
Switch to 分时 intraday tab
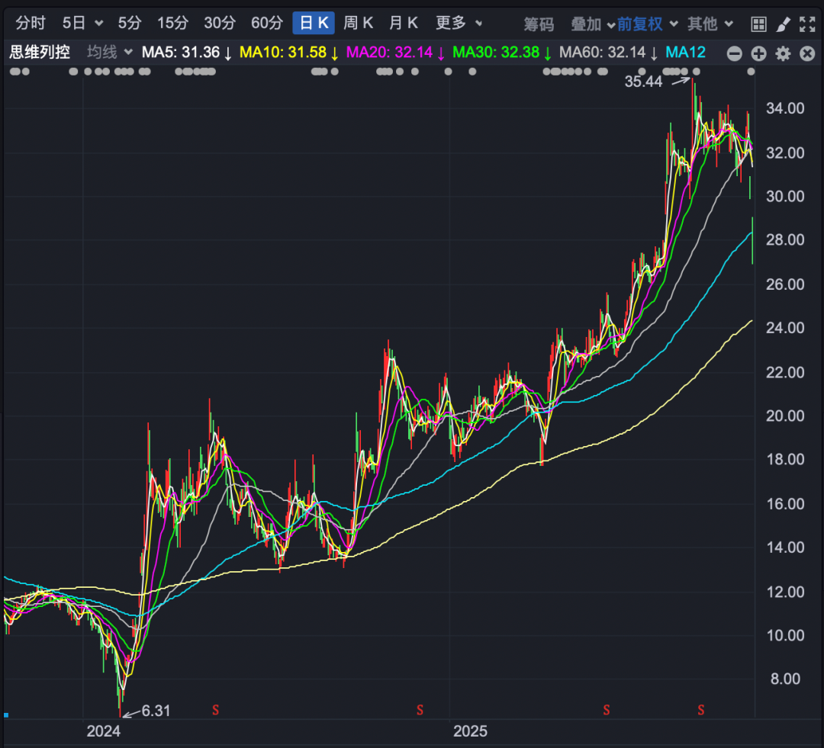[x=31, y=24]
